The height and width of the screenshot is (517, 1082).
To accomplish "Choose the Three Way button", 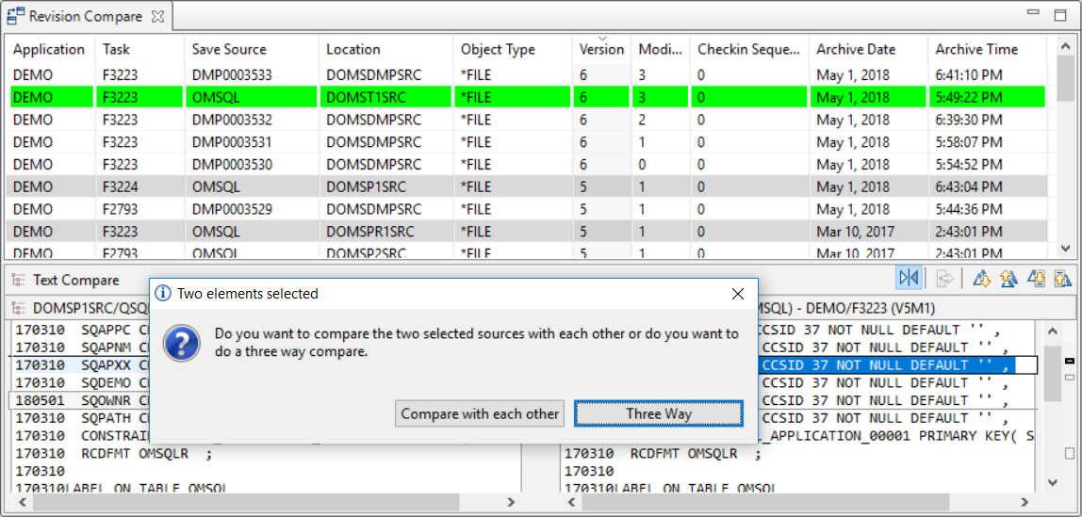I will tap(658, 413).
